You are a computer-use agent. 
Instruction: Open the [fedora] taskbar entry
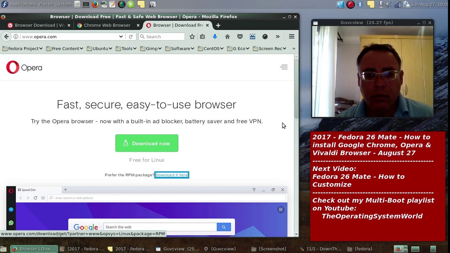click(x=360, y=249)
